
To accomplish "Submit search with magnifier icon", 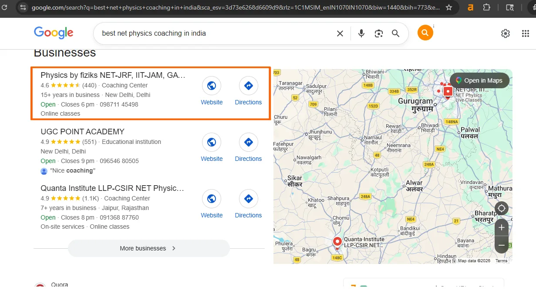I will click(x=395, y=33).
